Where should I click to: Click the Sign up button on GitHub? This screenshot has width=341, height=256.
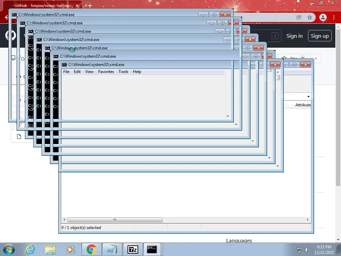click(320, 36)
